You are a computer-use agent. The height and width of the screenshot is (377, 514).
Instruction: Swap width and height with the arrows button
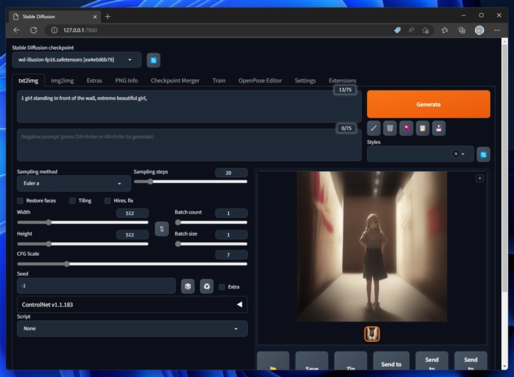click(162, 229)
